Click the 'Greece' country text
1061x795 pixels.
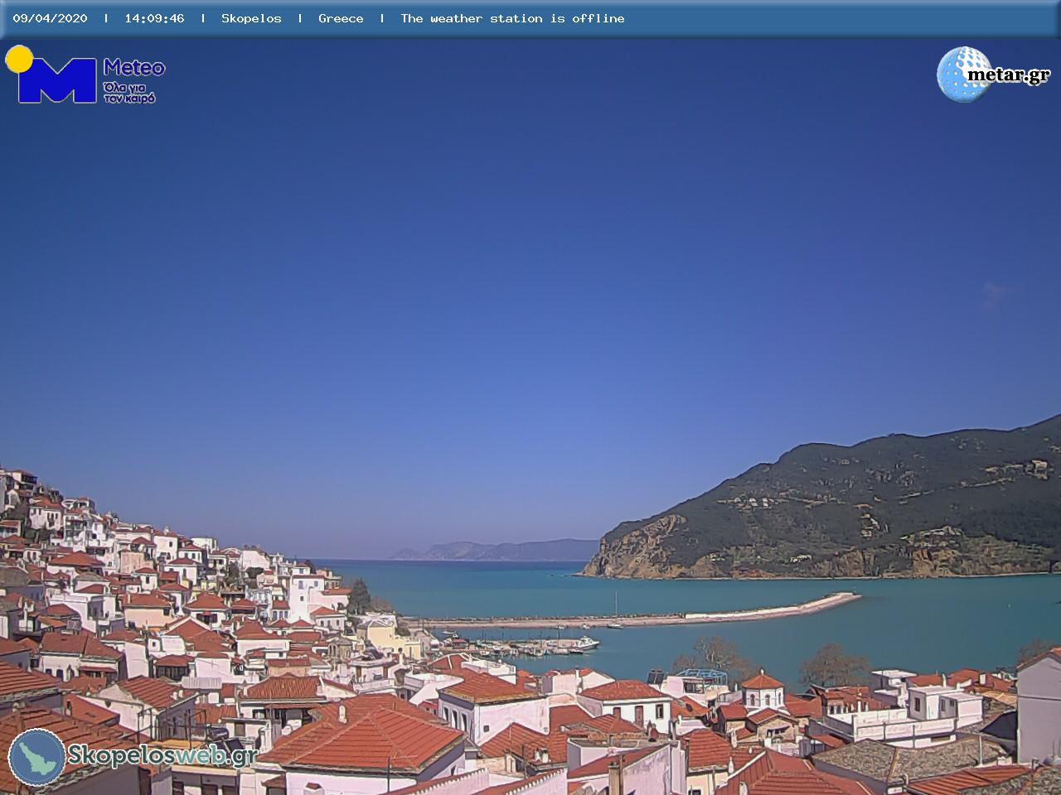[341, 18]
